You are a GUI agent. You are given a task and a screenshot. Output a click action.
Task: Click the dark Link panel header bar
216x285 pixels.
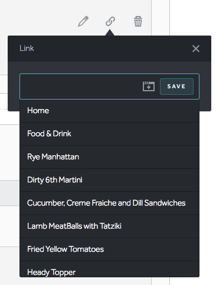(x=109, y=49)
